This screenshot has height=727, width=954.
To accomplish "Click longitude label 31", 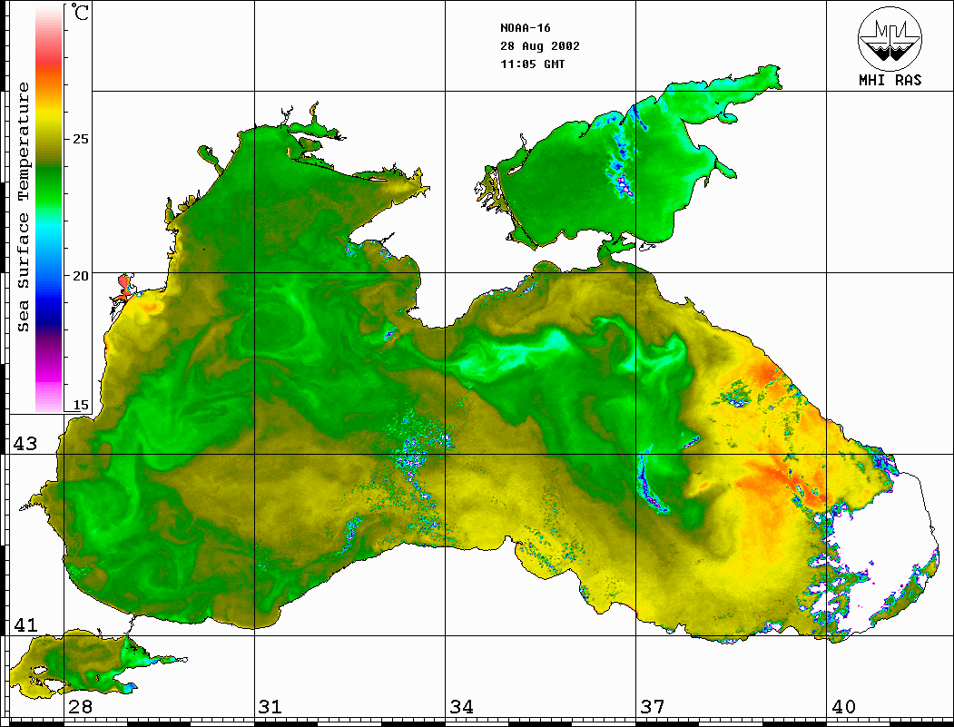I will [270, 706].
